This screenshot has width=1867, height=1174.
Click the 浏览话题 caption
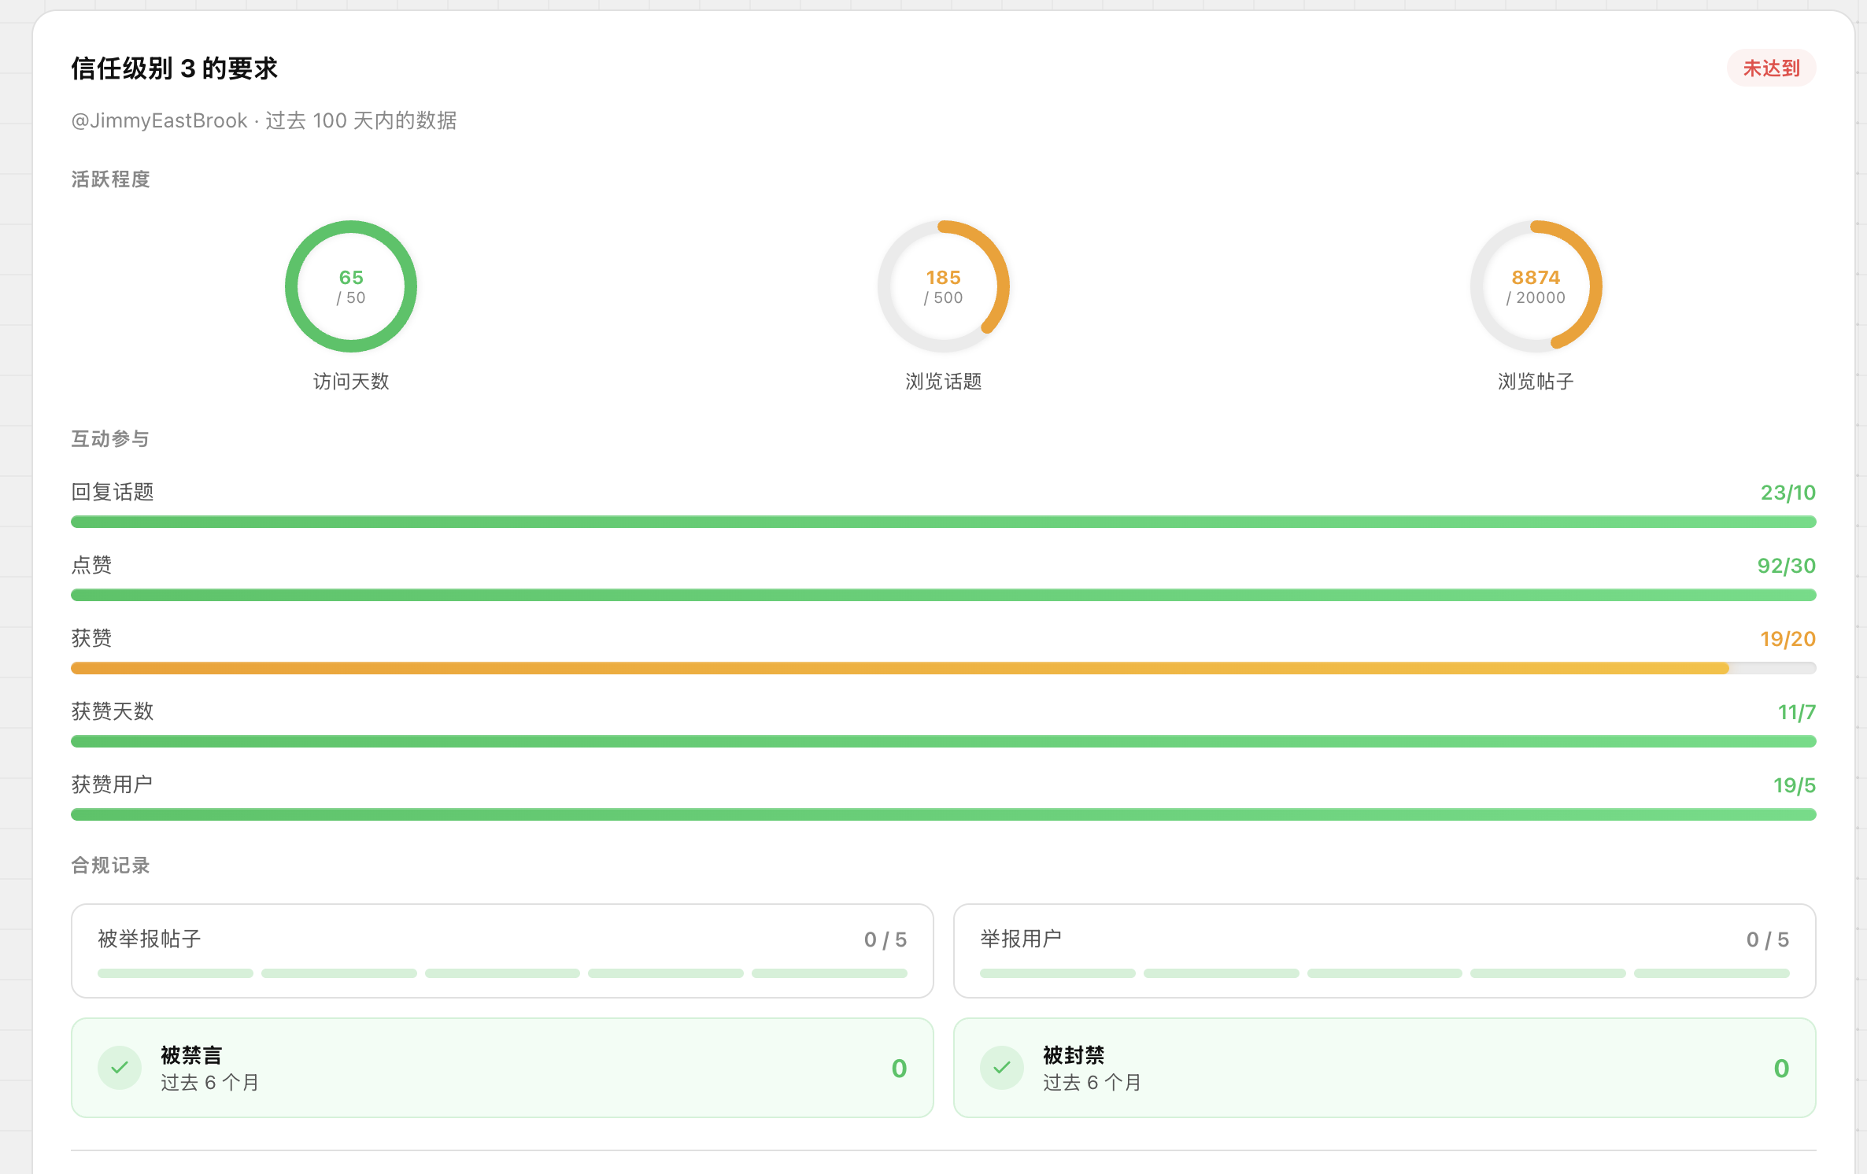pos(944,382)
